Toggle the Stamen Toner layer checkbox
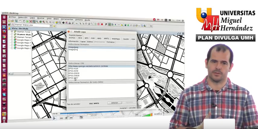Viewport: 258px width, 129px height. (x=12, y=32)
